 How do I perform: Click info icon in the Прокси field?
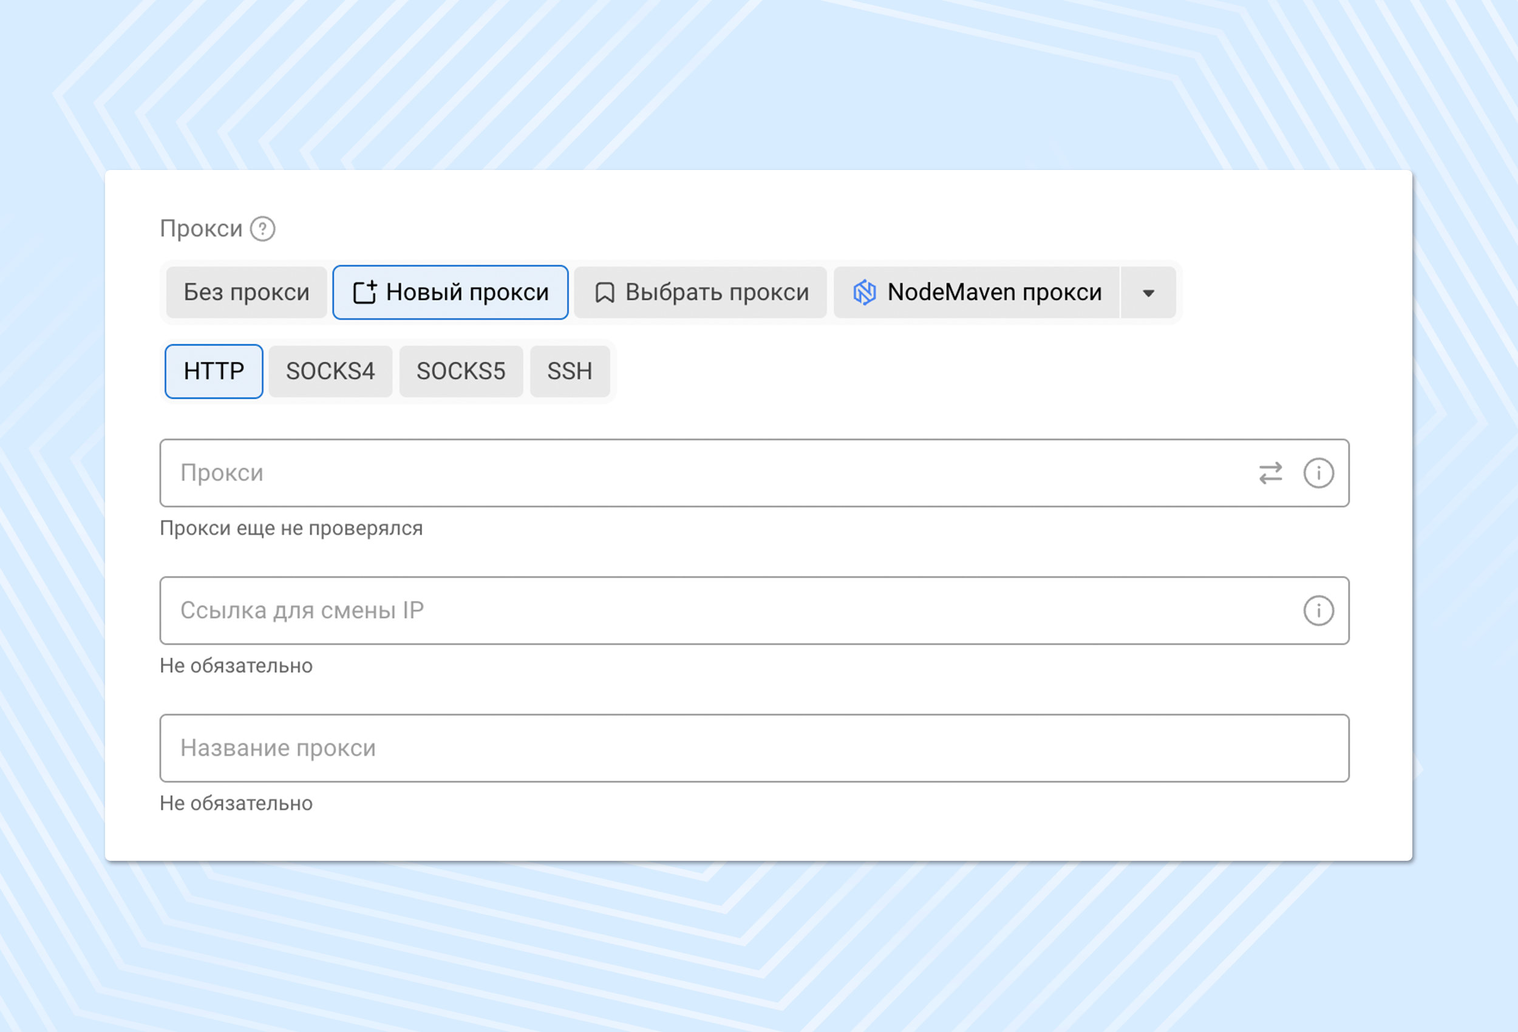(x=1318, y=473)
